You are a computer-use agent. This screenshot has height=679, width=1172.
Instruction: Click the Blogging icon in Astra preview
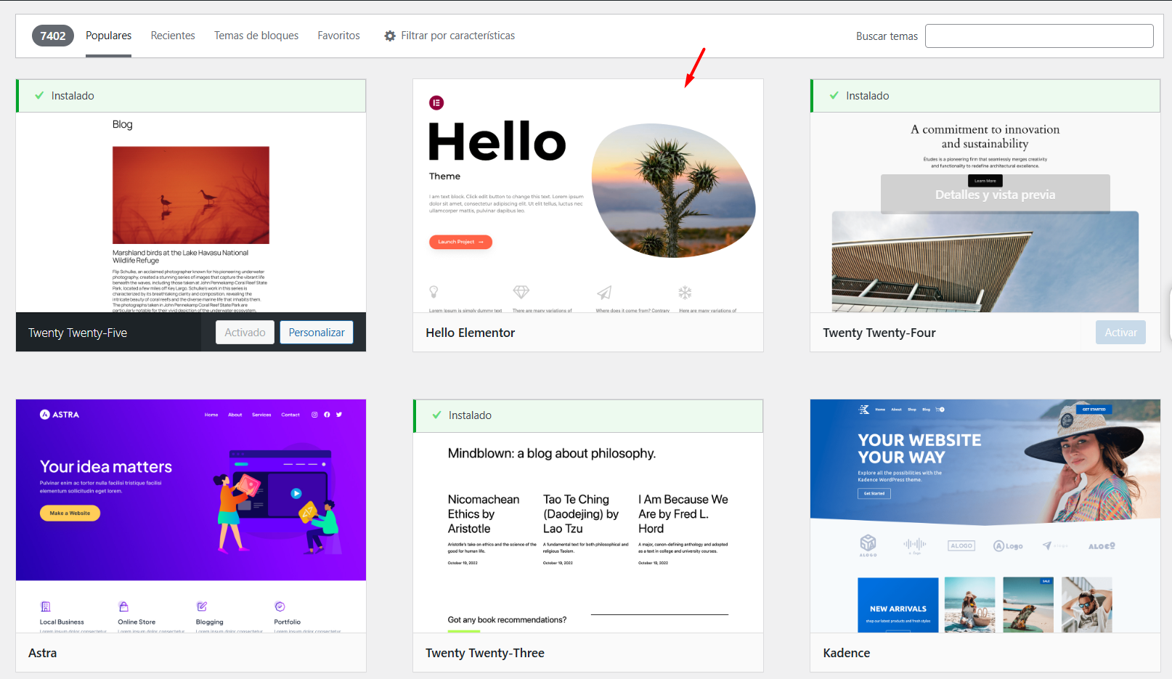point(202,606)
